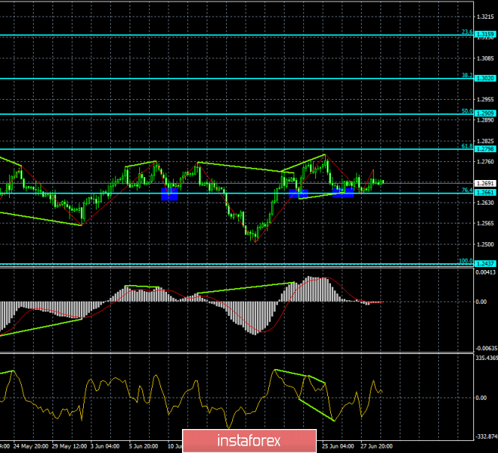Click the 1.3159 Fibonacci price label

[x=487, y=34]
